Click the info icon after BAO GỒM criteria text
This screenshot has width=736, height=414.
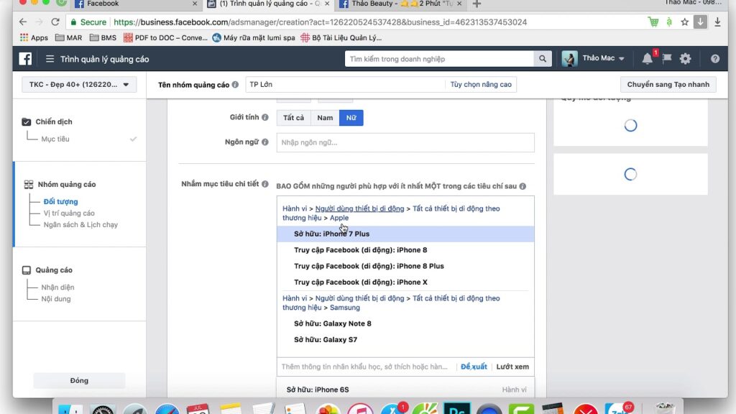[x=523, y=186]
